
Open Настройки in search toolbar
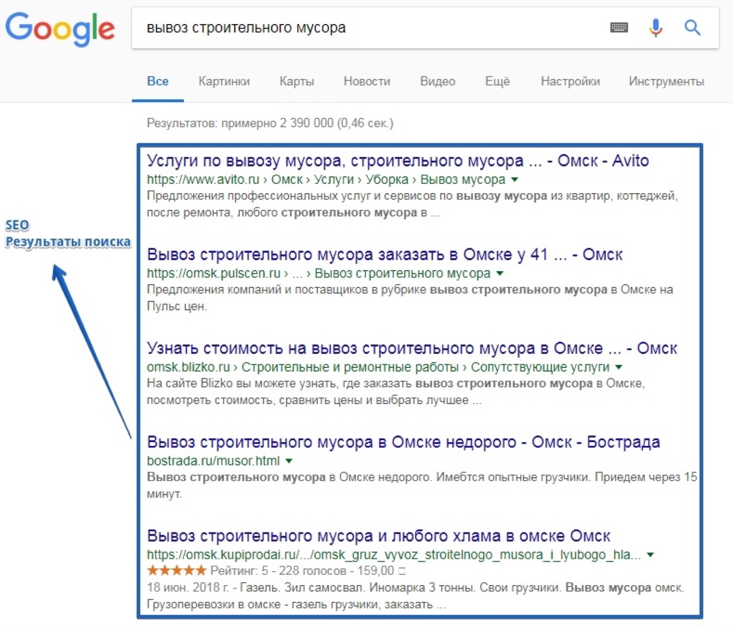click(570, 81)
